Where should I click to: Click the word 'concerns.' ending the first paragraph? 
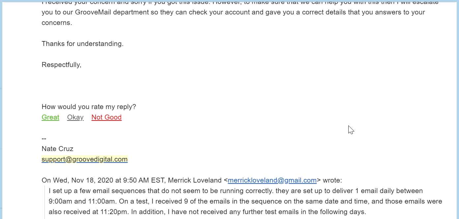coord(57,23)
